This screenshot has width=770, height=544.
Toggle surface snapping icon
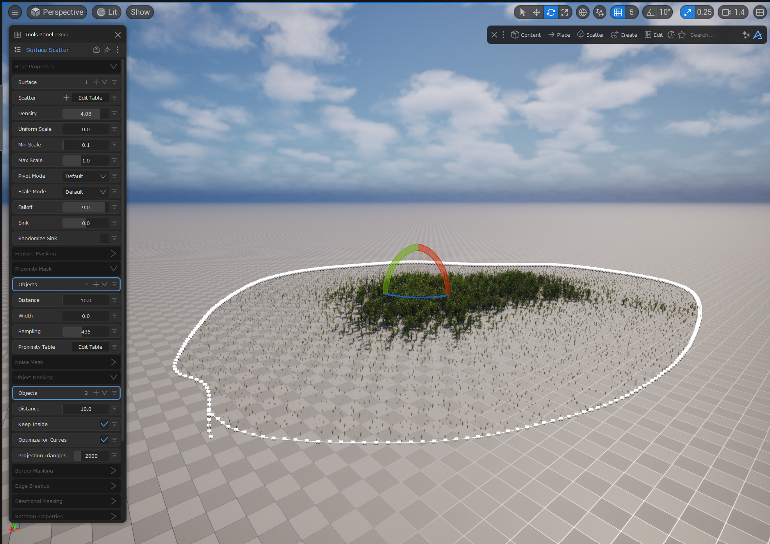tap(599, 12)
